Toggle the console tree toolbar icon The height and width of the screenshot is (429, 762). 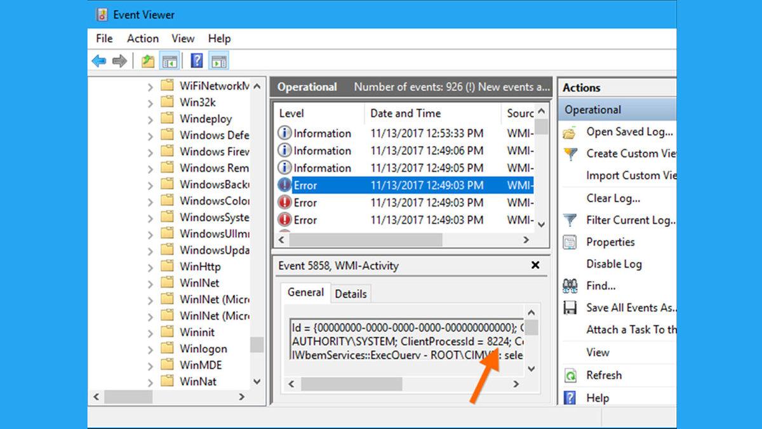coord(170,60)
